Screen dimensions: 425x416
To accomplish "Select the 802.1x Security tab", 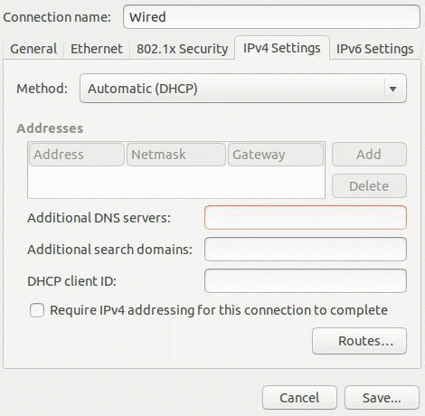I will tap(182, 49).
